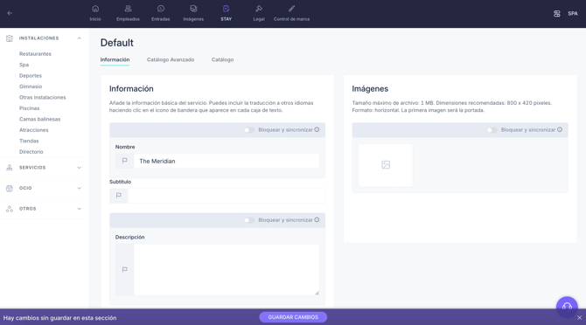Click the Descripción textarea resize handle
Image resolution: width=586 pixels, height=325 pixels.
317,293
